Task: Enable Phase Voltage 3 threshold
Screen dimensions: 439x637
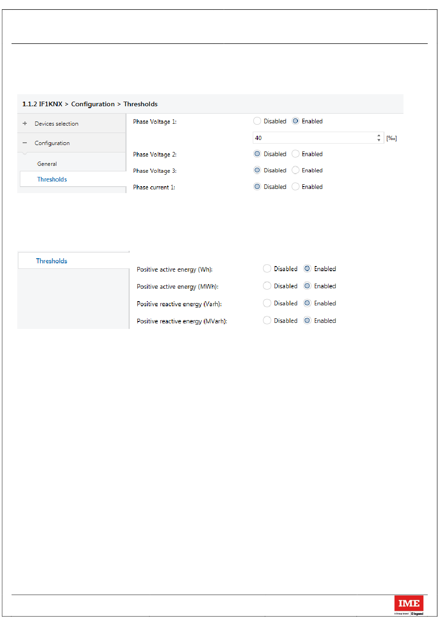Action: [x=296, y=170]
